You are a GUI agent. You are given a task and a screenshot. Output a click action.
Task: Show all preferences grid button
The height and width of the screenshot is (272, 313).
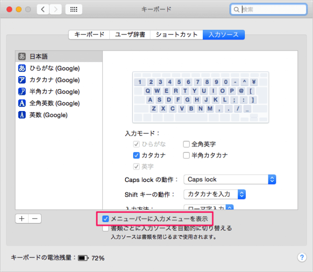click(x=74, y=9)
